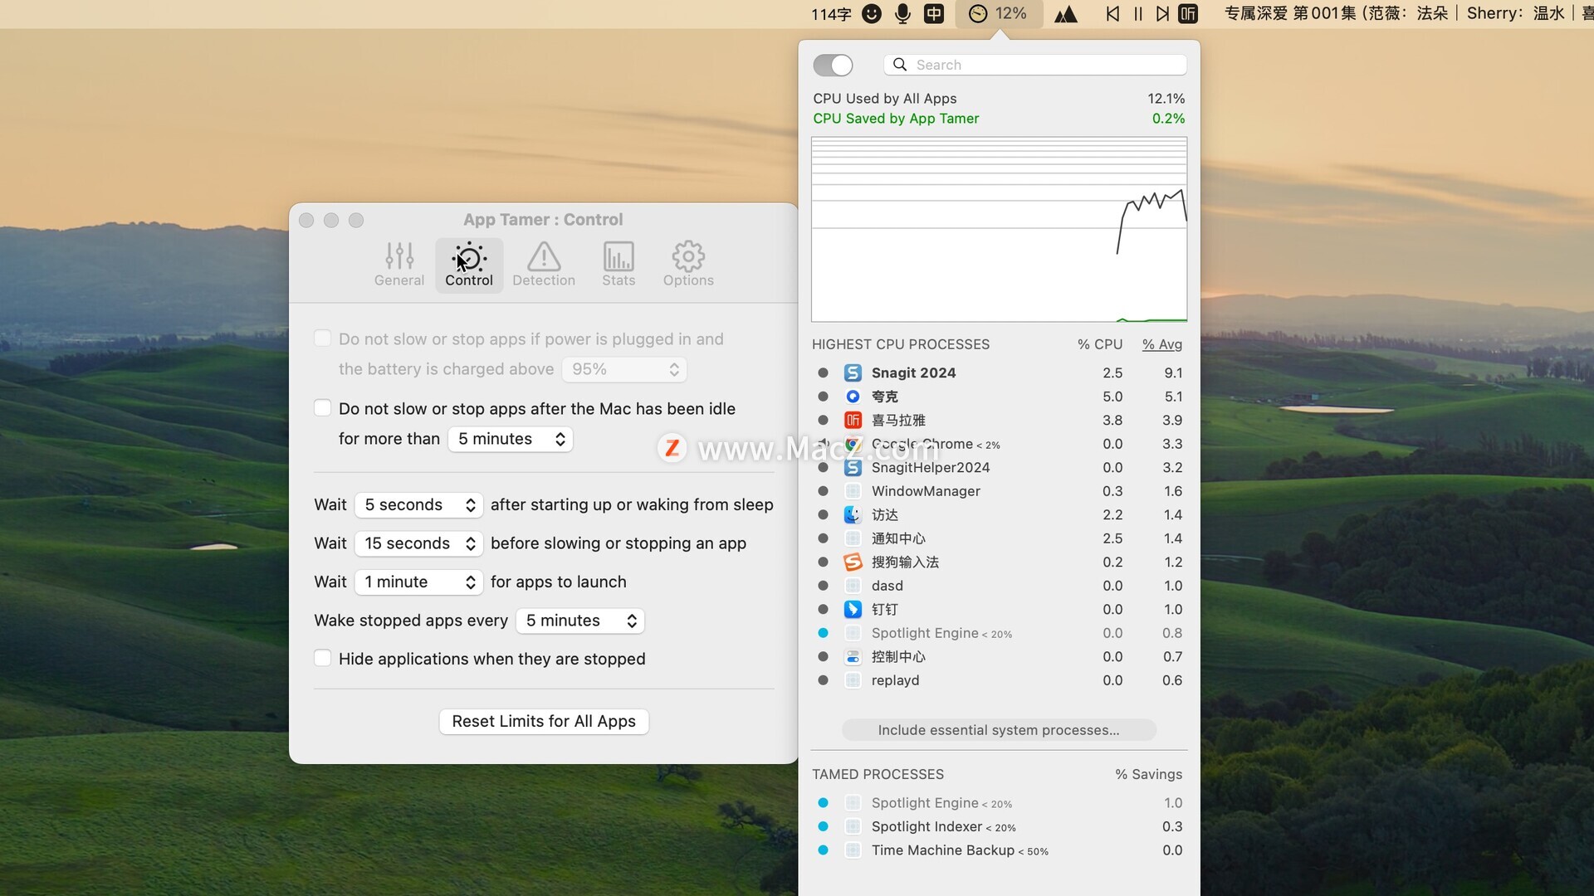1594x896 pixels.
Task: Open the 5 minutes idle dropdown
Action: (511, 439)
